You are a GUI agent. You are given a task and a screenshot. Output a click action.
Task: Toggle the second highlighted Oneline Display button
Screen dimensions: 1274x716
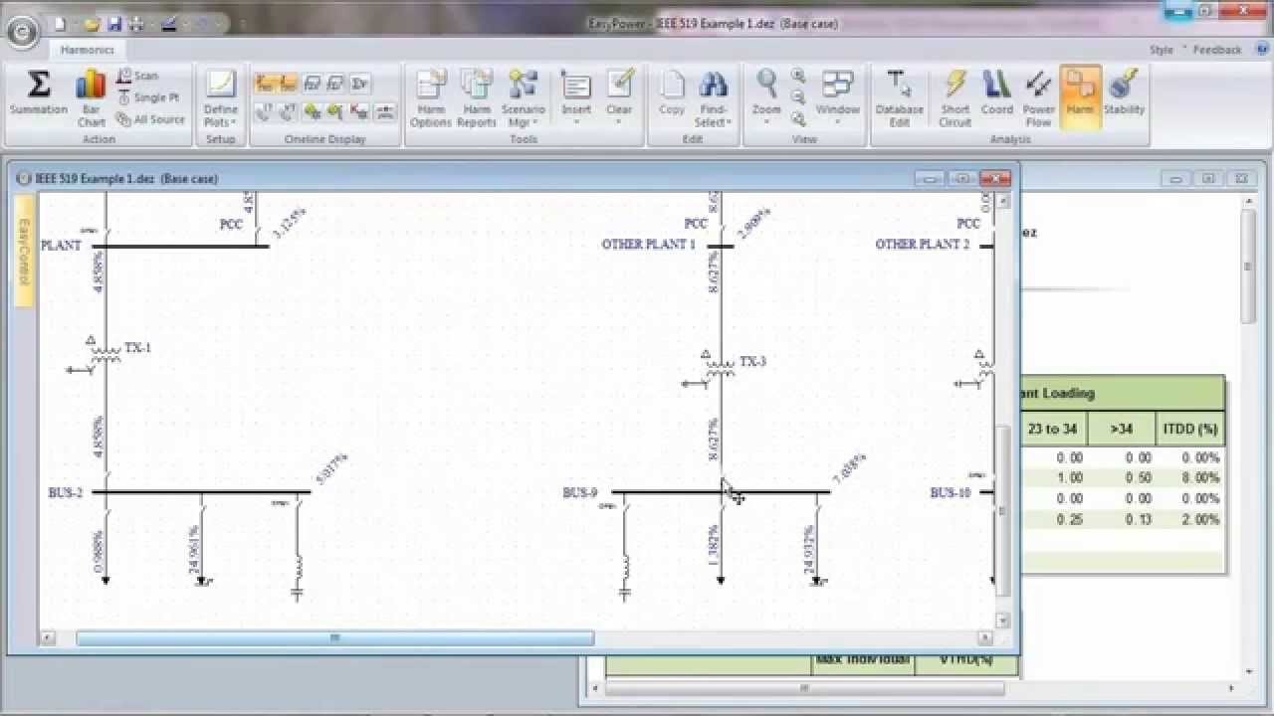pyautogui.click(x=288, y=84)
